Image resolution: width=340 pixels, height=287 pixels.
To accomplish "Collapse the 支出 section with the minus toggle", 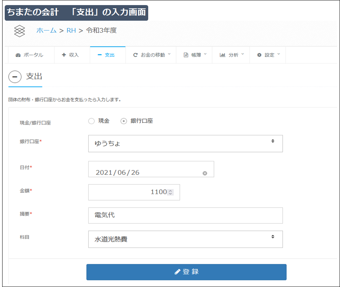I will [15, 77].
